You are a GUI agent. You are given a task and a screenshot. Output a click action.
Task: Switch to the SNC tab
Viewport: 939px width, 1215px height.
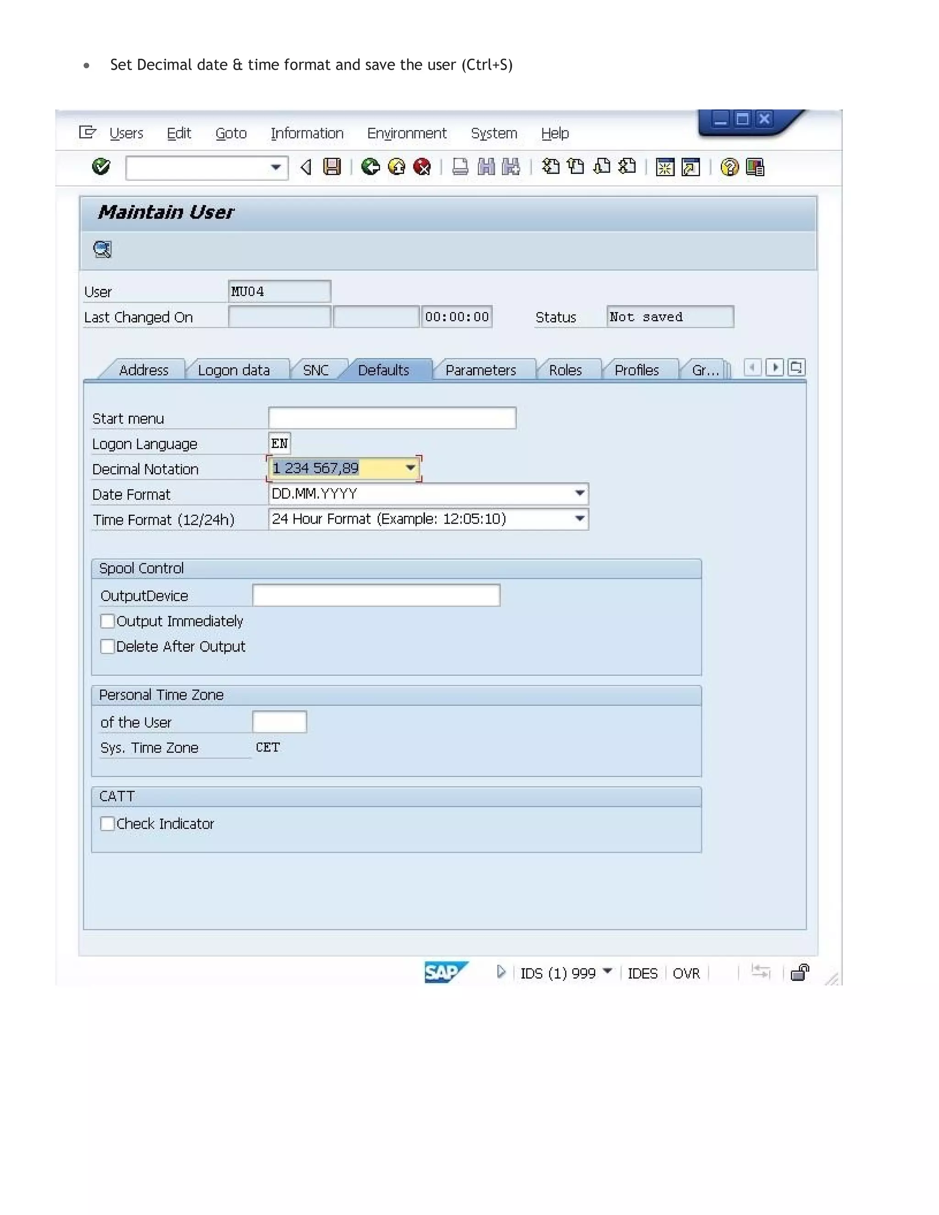(x=316, y=370)
